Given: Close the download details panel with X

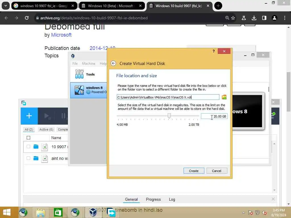Looking at the screenshot, I should point(273,199).
